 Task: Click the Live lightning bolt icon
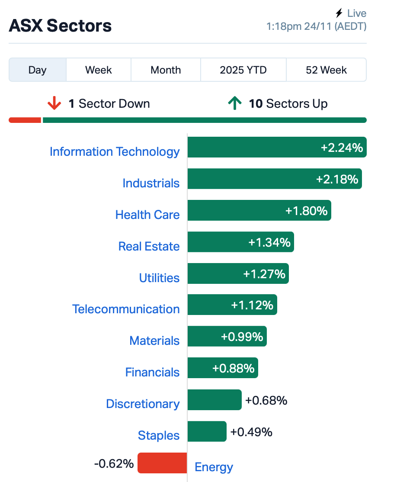pyautogui.click(x=339, y=13)
